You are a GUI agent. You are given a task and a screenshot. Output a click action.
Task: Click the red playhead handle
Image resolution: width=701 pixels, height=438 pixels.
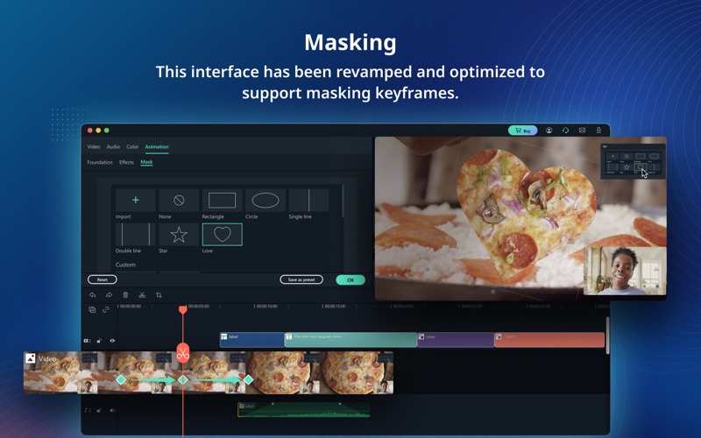182,309
